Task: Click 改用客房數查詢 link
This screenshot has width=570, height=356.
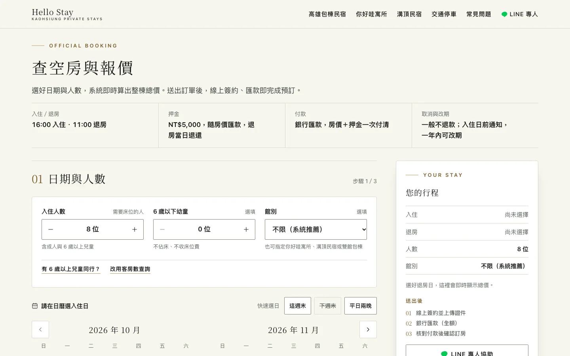Action: (130, 269)
